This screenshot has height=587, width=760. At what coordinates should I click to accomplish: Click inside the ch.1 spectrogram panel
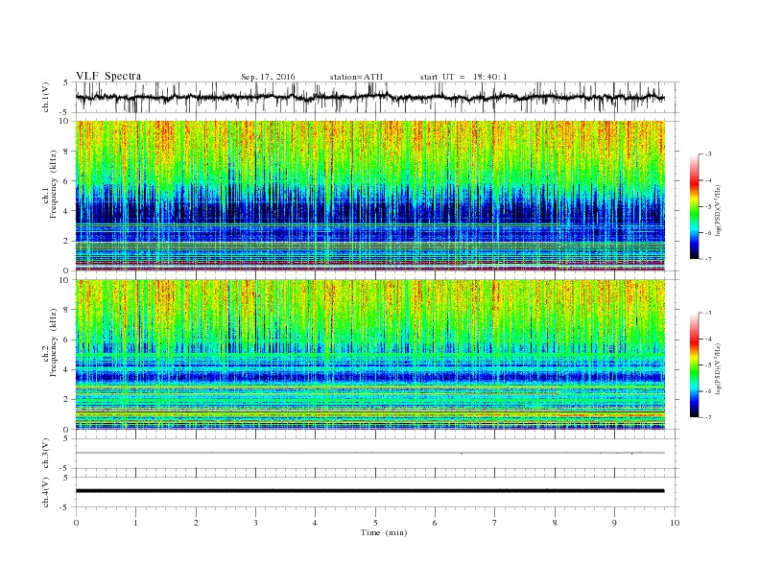370,196
